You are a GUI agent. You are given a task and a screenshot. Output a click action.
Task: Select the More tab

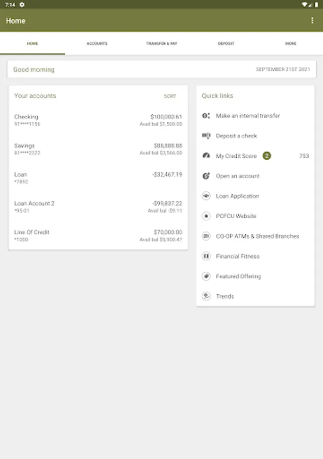[290, 44]
